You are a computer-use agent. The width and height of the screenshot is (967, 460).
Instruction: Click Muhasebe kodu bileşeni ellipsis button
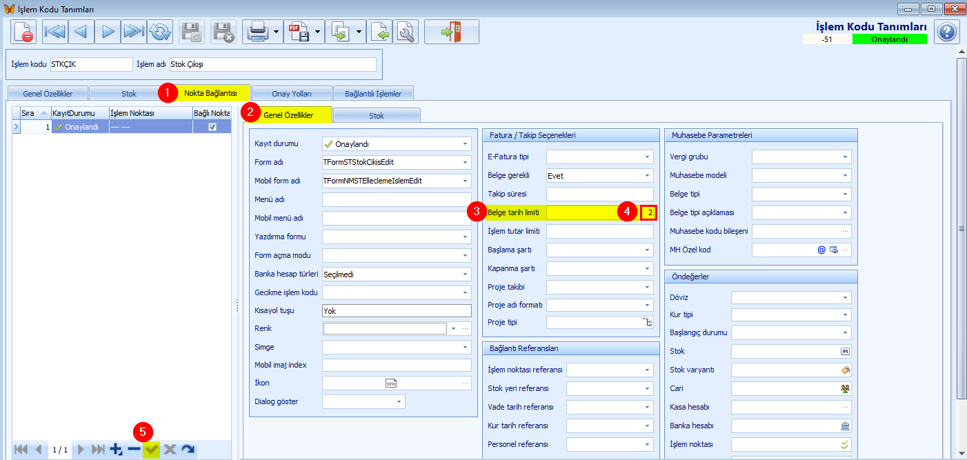pos(846,231)
